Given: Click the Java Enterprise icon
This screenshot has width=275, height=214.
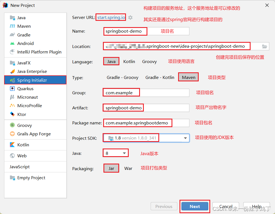Looking at the screenshot, I should pos(12,71).
